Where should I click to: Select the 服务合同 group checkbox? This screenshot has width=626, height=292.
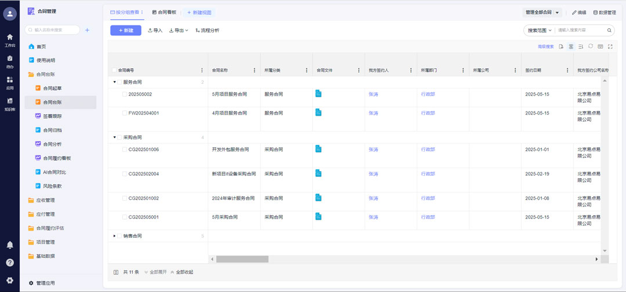tap(120, 82)
